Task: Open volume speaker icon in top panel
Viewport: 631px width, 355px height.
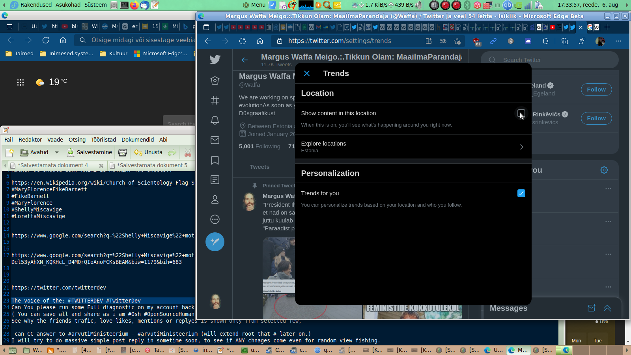Action: pos(418,5)
